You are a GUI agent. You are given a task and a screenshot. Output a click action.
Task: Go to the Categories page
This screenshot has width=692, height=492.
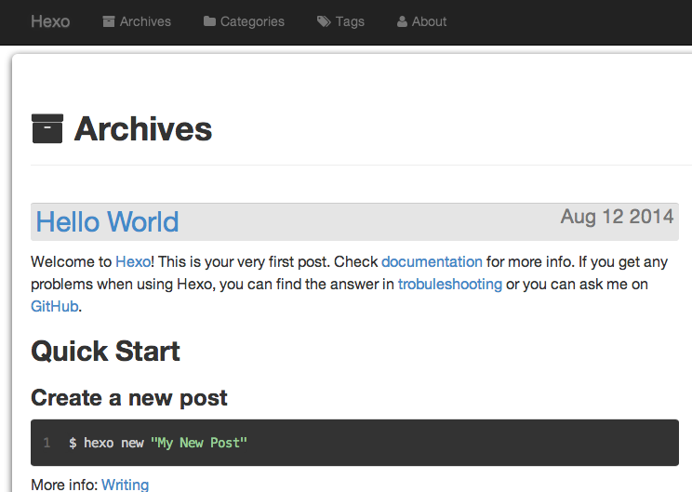click(252, 22)
